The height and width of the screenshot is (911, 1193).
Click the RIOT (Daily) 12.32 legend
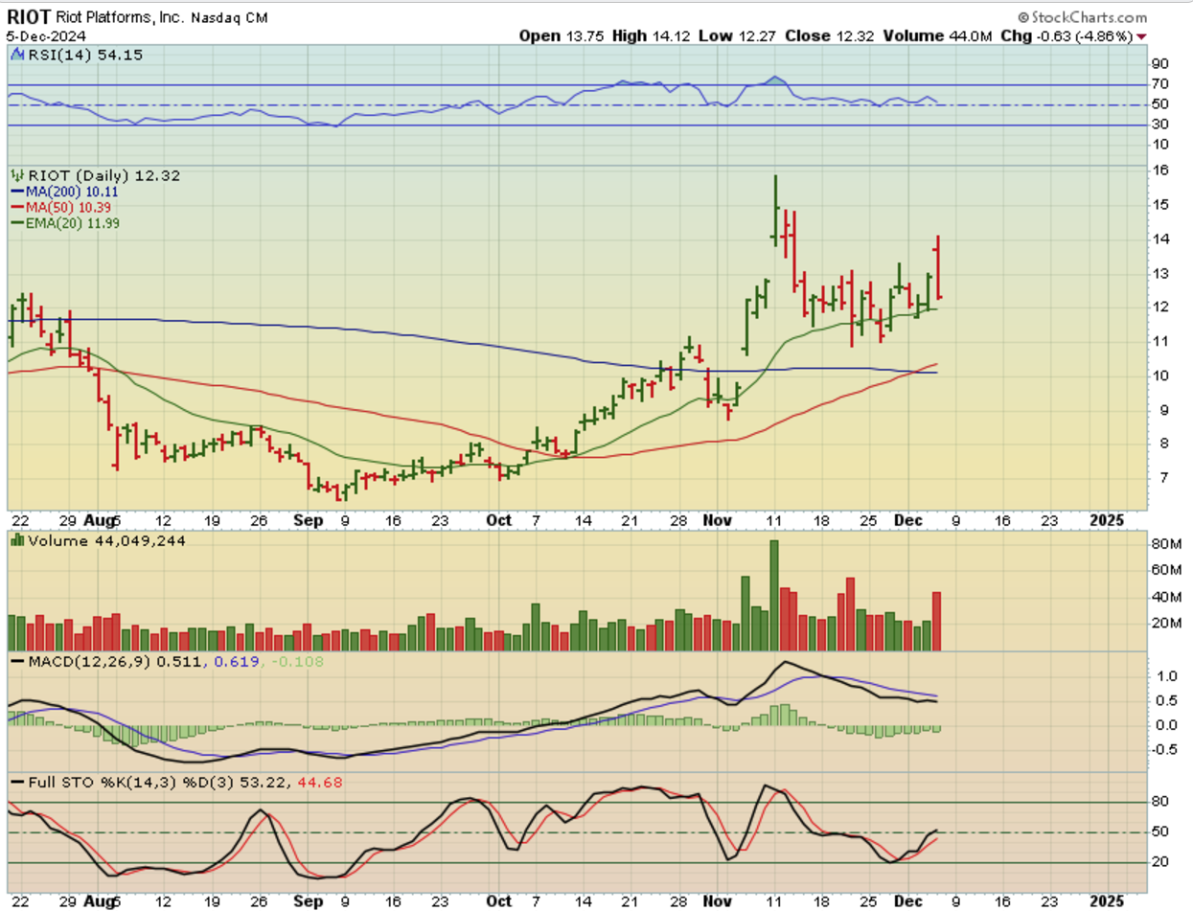click(x=103, y=176)
